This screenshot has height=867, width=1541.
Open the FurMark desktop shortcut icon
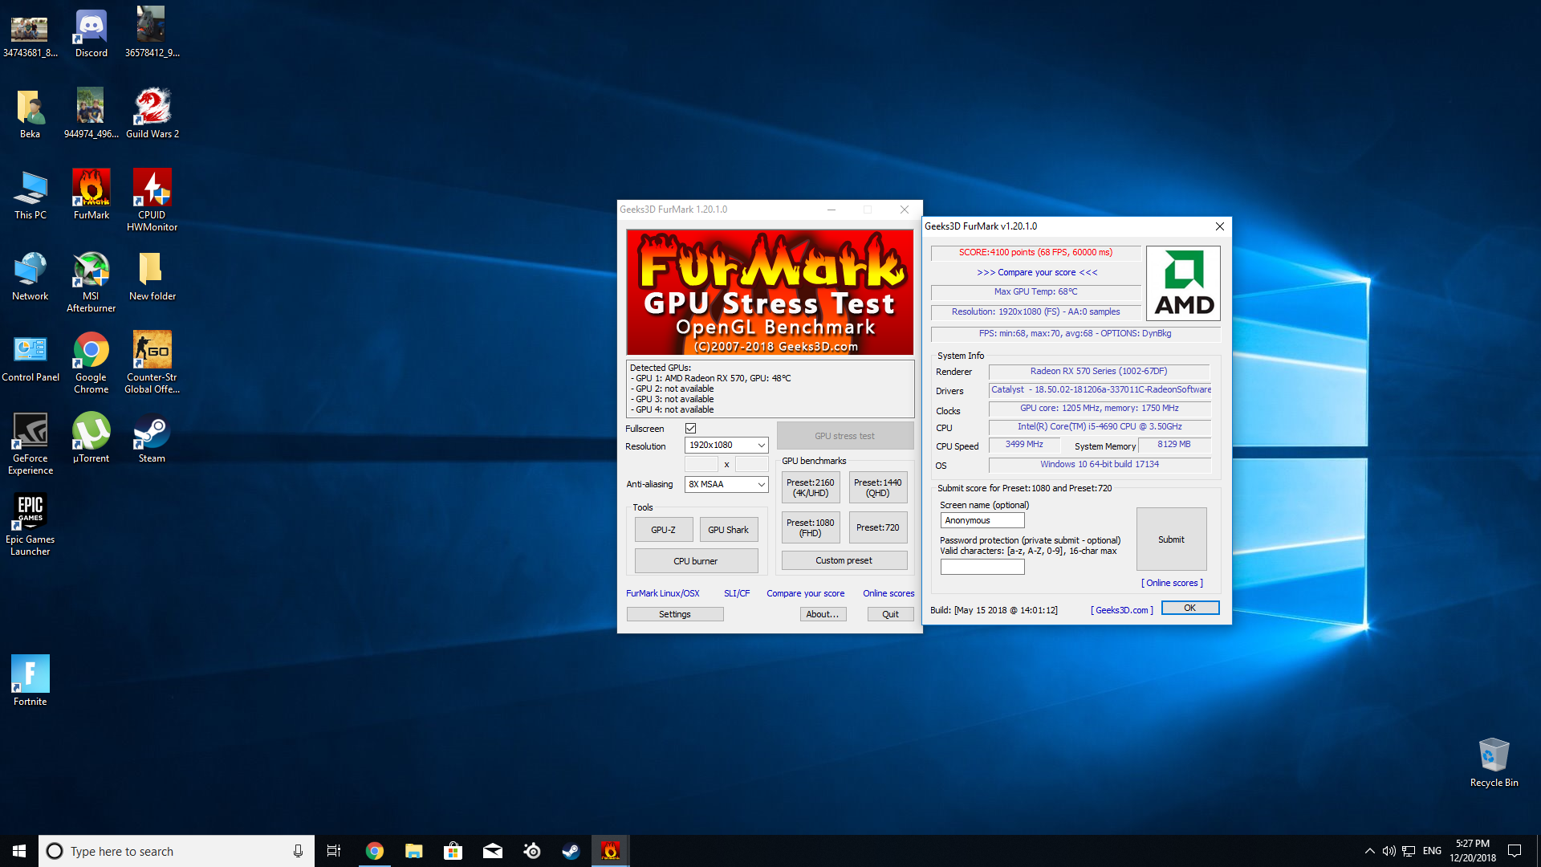[x=91, y=189]
